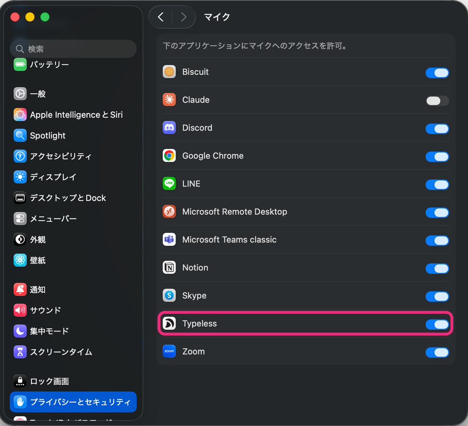The image size is (468, 426).
Task: Click the 壁紙 wallpaper icon
Action: tap(20, 260)
